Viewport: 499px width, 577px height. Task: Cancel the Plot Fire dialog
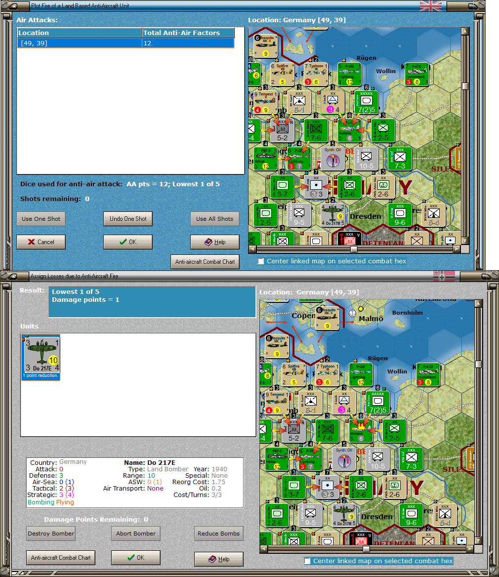coord(41,242)
